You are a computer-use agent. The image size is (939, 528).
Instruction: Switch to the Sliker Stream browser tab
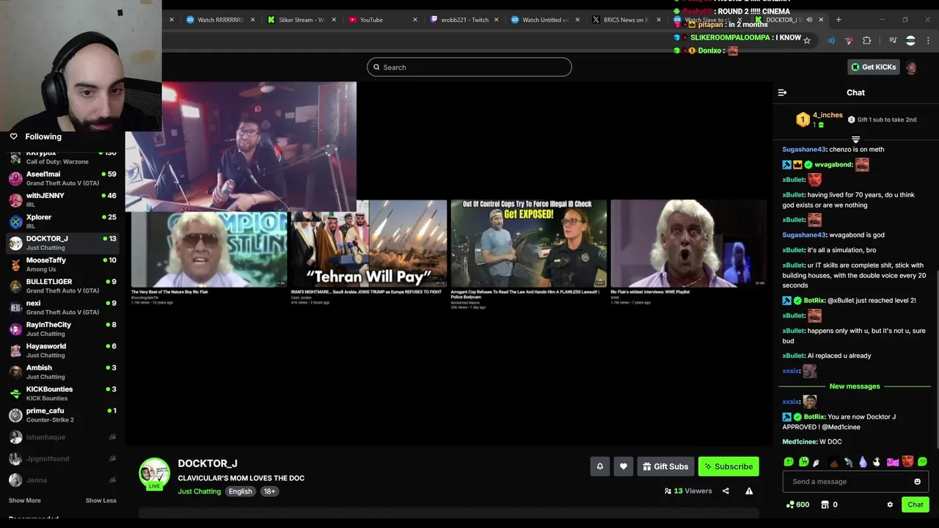click(301, 20)
